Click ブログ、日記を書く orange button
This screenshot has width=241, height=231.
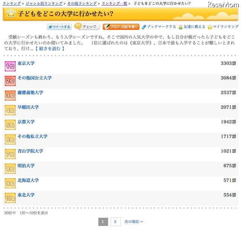(121, 27)
